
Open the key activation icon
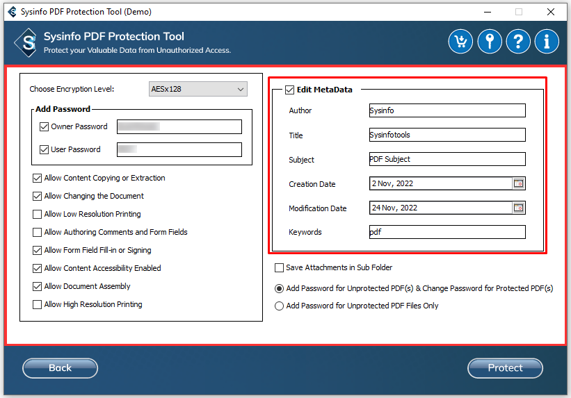(489, 42)
